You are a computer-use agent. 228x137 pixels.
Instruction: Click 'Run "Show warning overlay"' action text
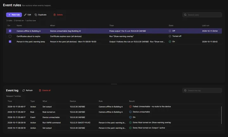(121, 36)
